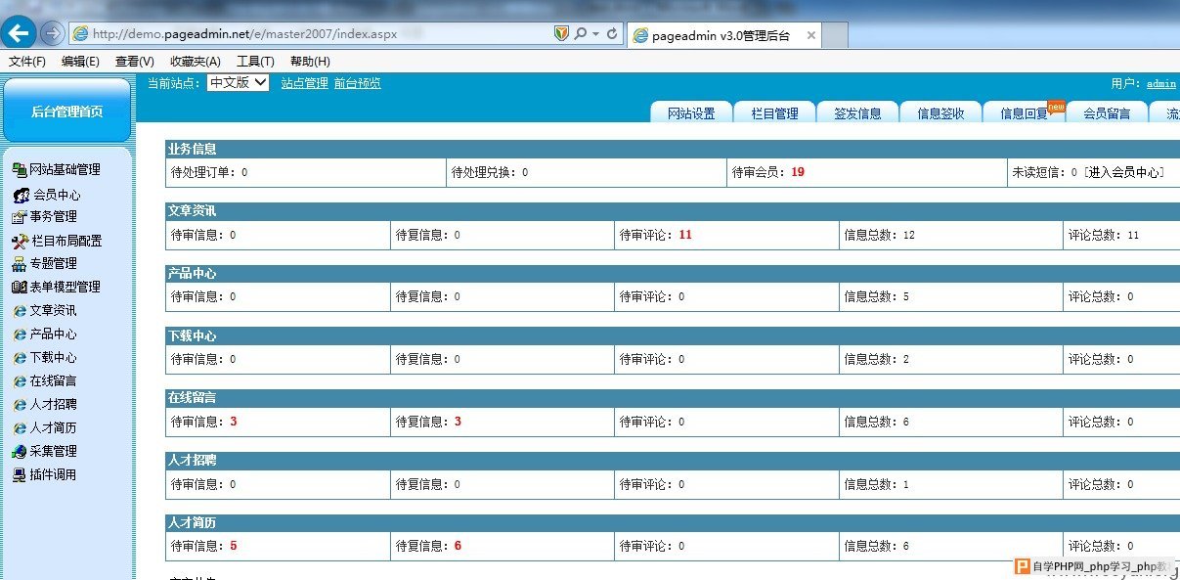Open the 工具(T) menu

coord(255,62)
